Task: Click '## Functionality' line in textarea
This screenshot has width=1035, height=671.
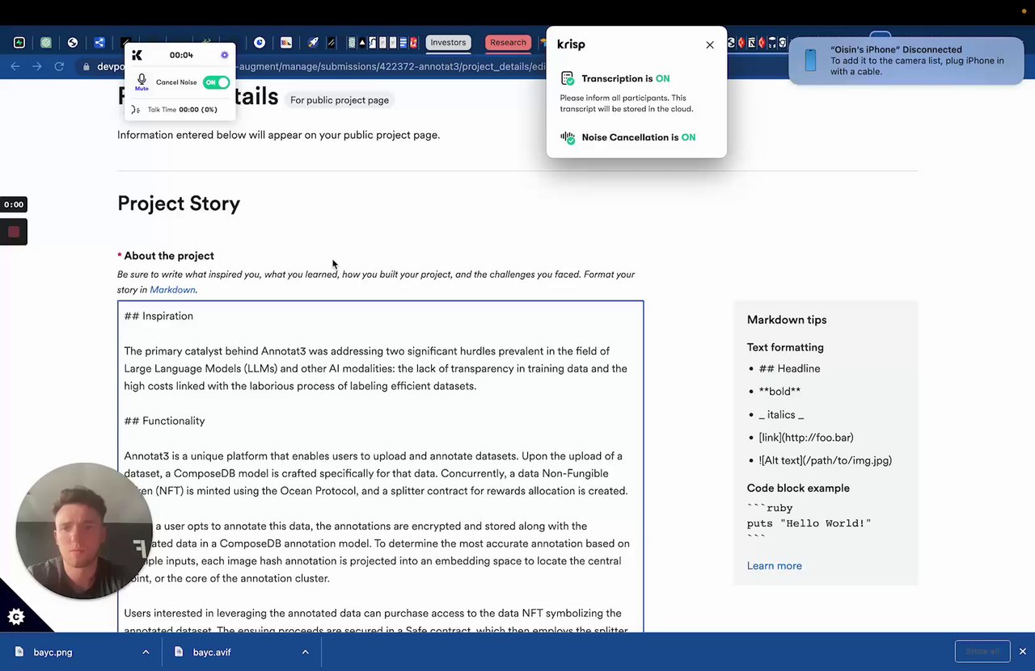Action: tap(164, 421)
